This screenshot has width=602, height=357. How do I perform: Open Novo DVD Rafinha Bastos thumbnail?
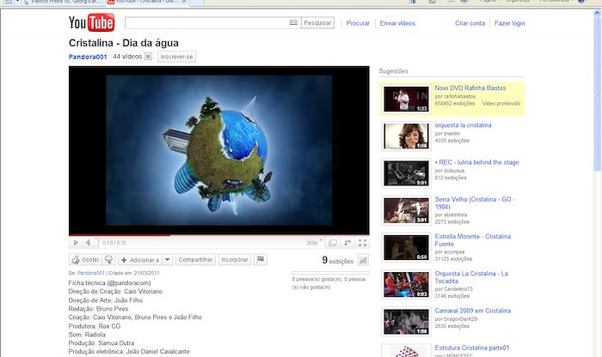coord(406,100)
